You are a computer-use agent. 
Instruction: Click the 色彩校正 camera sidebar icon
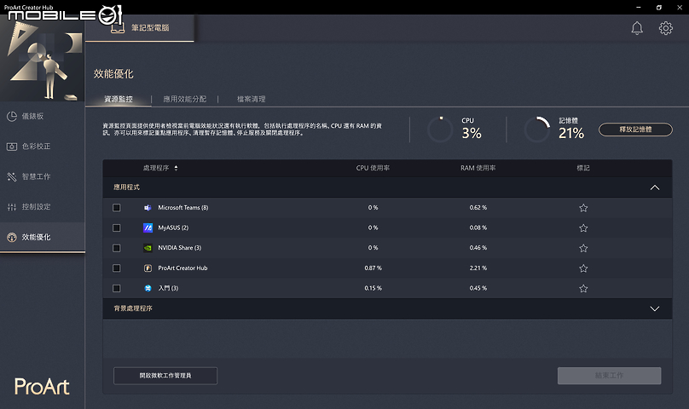click(x=12, y=147)
